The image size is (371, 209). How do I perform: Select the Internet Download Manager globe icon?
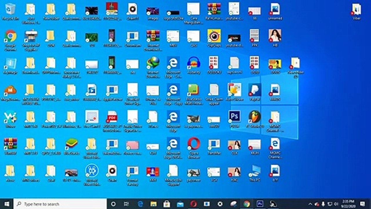[153, 67]
